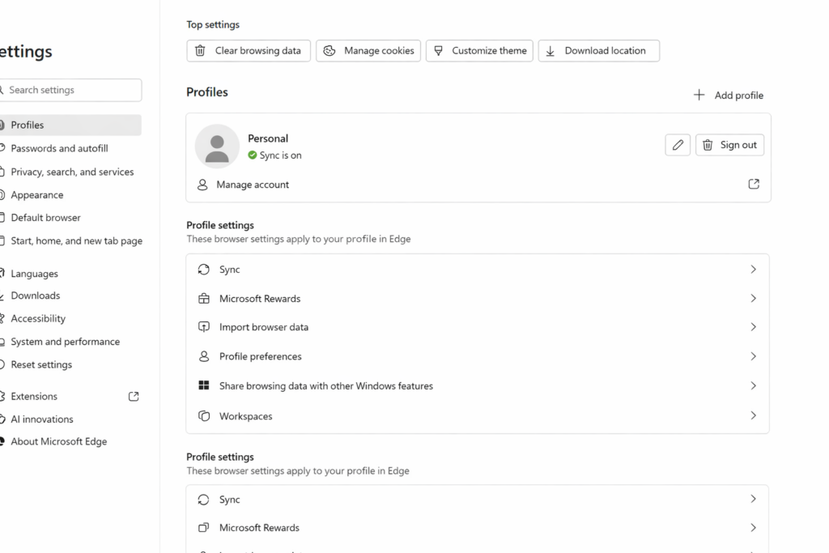Screen dimensions: 829x553
Task: Open Microsoft Rewards settings chevron
Action: (x=753, y=298)
